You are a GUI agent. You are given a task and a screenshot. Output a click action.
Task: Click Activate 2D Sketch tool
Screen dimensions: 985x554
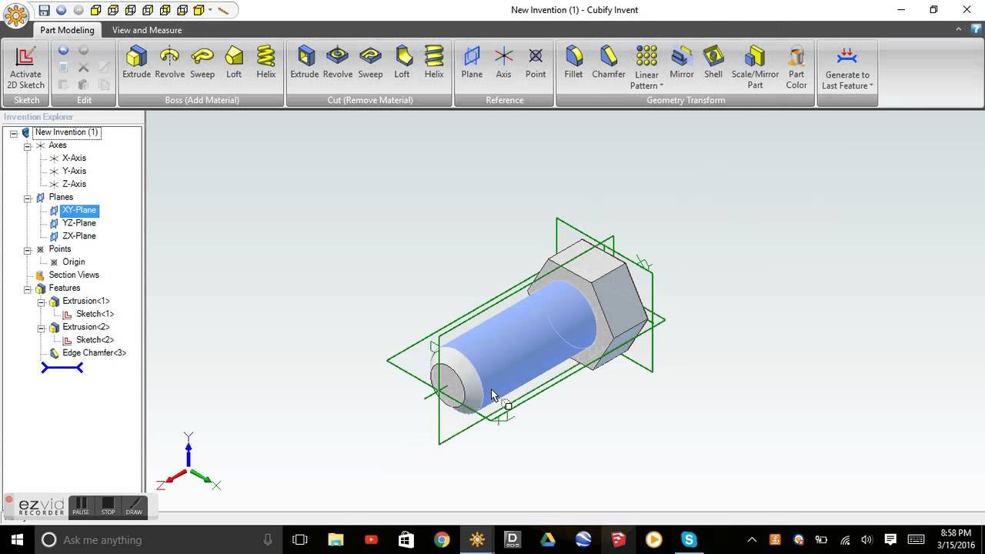[26, 68]
